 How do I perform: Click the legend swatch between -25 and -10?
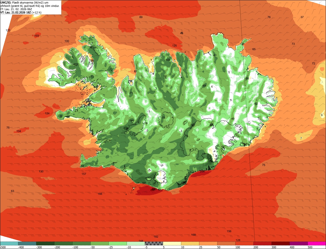(x=118, y=243)
